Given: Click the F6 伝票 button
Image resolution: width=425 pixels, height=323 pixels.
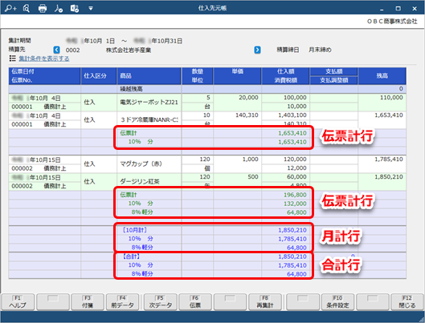Looking at the screenshot, I should click(x=195, y=302).
